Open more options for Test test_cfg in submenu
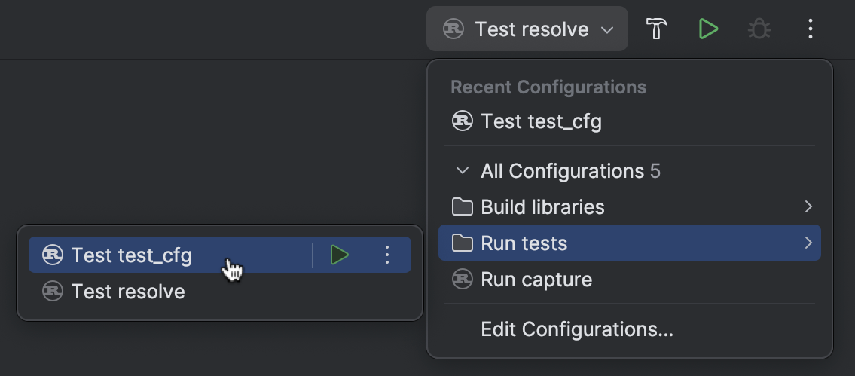This screenshot has width=855, height=376. pyautogui.click(x=387, y=255)
